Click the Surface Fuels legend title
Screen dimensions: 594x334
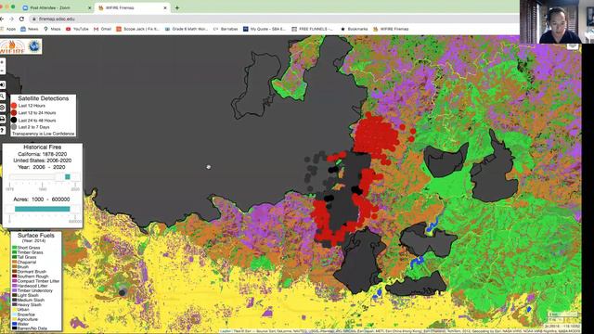pos(36,236)
